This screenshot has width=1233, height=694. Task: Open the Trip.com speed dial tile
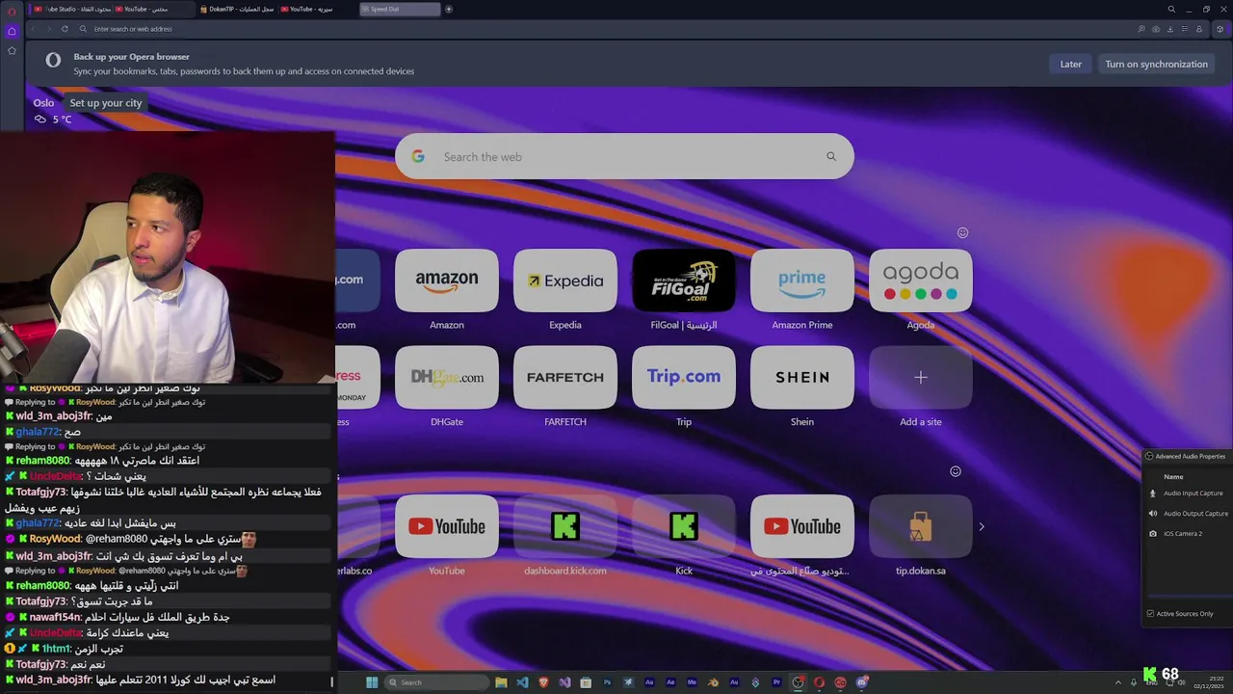tap(684, 377)
